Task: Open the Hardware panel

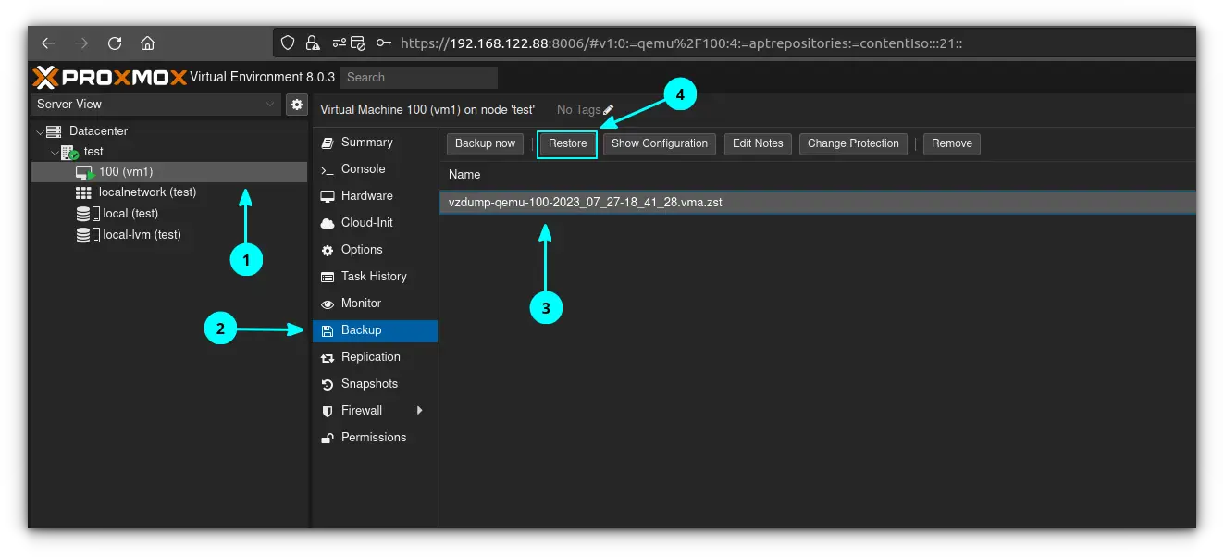Action: tap(375, 196)
